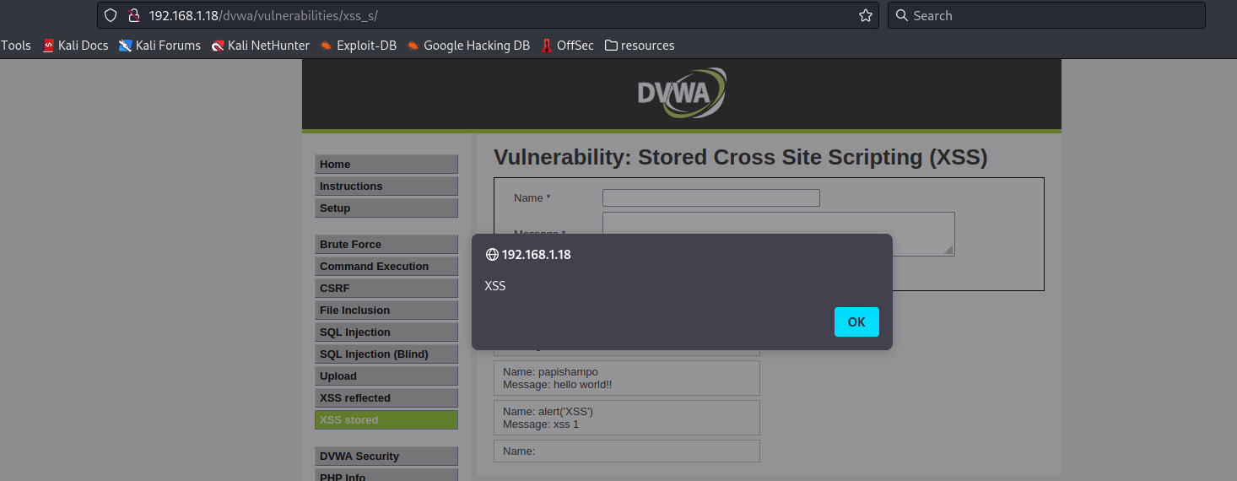Click the insecure connection padlock icon
This screenshot has height=481, width=1237.
pos(132,15)
